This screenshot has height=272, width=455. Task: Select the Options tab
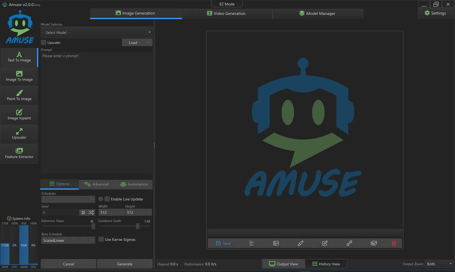[x=59, y=184]
